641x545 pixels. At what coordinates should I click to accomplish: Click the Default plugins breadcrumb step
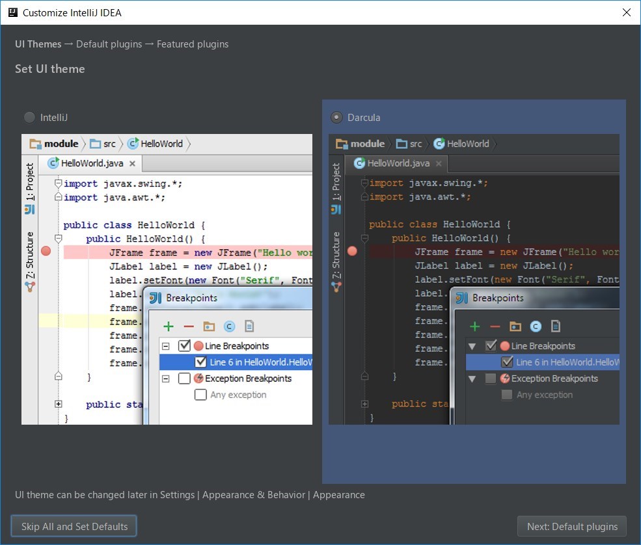[109, 44]
